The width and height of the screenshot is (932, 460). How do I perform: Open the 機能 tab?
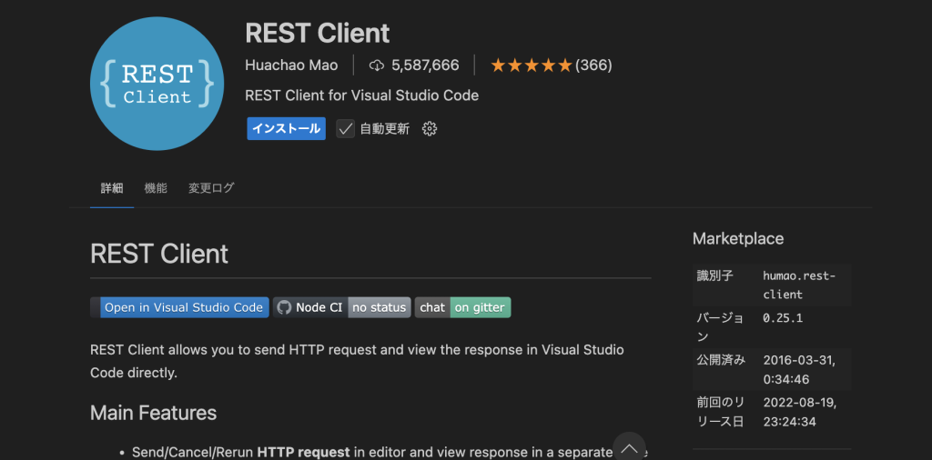click(156, 188)
